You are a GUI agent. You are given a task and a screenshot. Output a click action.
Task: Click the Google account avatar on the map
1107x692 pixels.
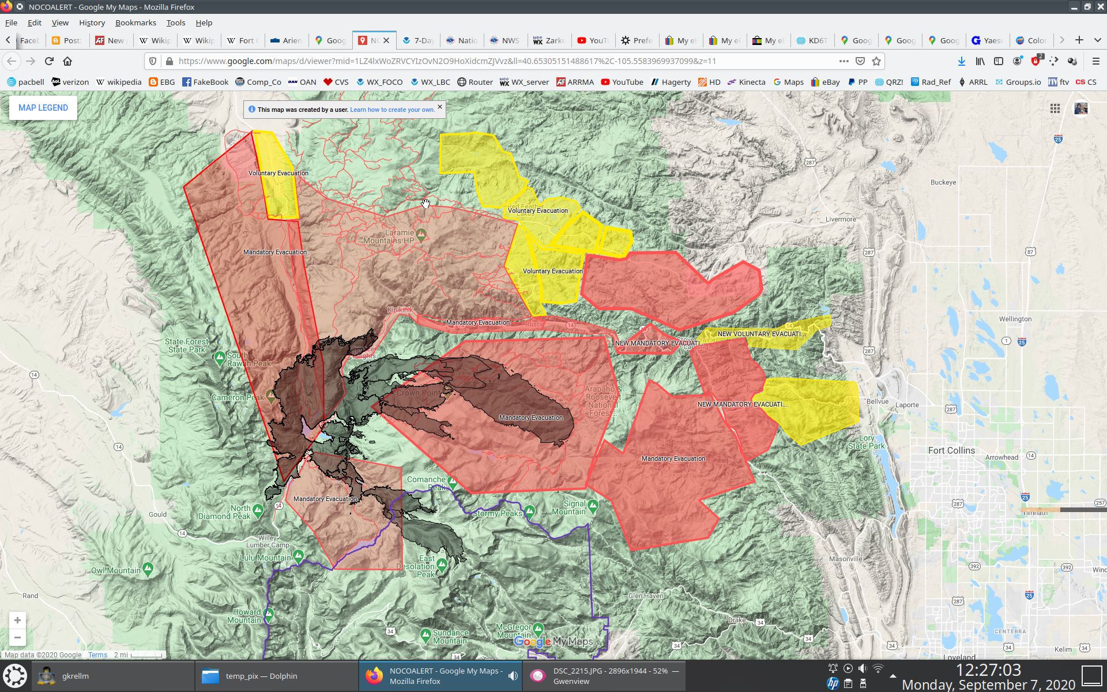click(1081, 108)
